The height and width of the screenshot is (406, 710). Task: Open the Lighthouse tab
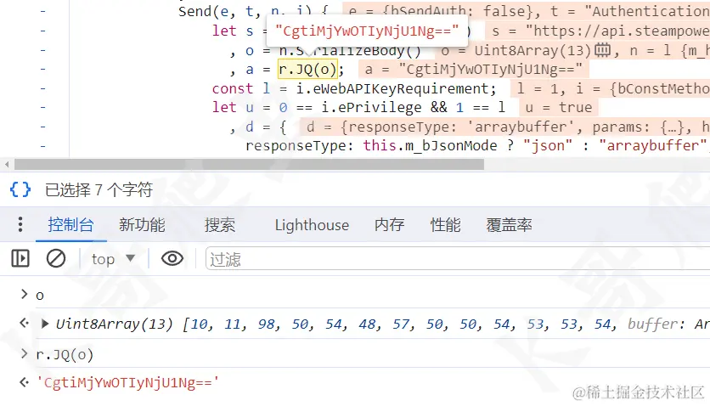pos(312,225)
